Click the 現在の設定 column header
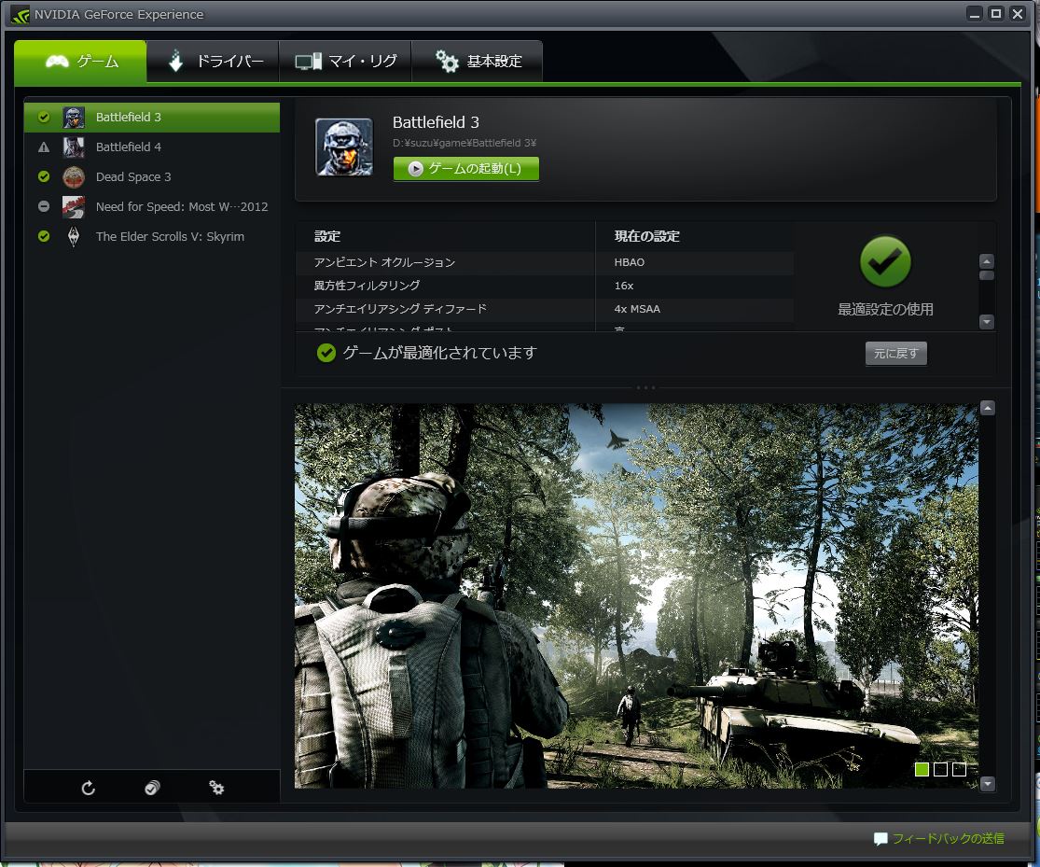Viewport: 1040px width, 867px height. 646,236
